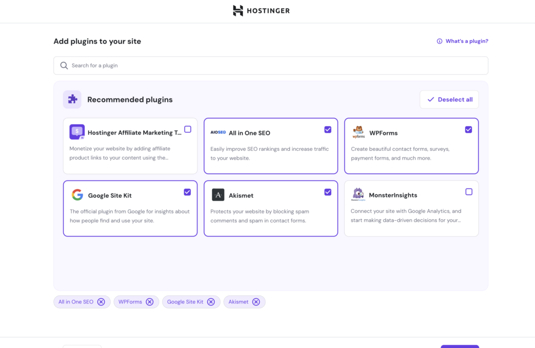
Task: Click the puzzle piece Recommended plugins icon
Action: [x=72, y=99]
